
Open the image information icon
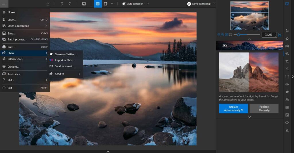[x=287, y=123]
